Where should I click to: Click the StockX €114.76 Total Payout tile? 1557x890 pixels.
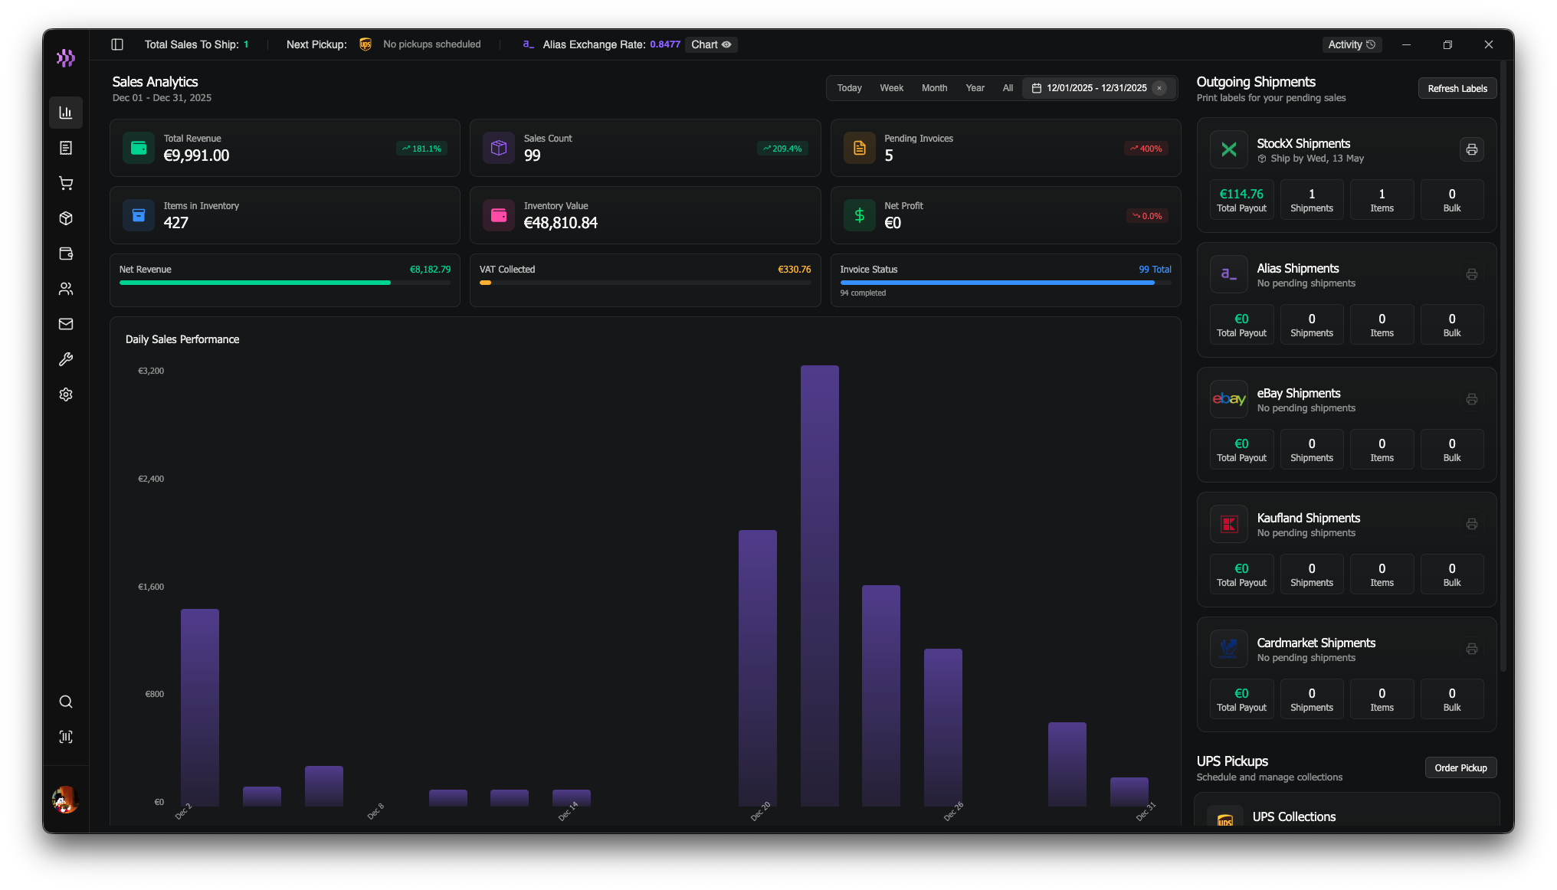point(1241,200)
